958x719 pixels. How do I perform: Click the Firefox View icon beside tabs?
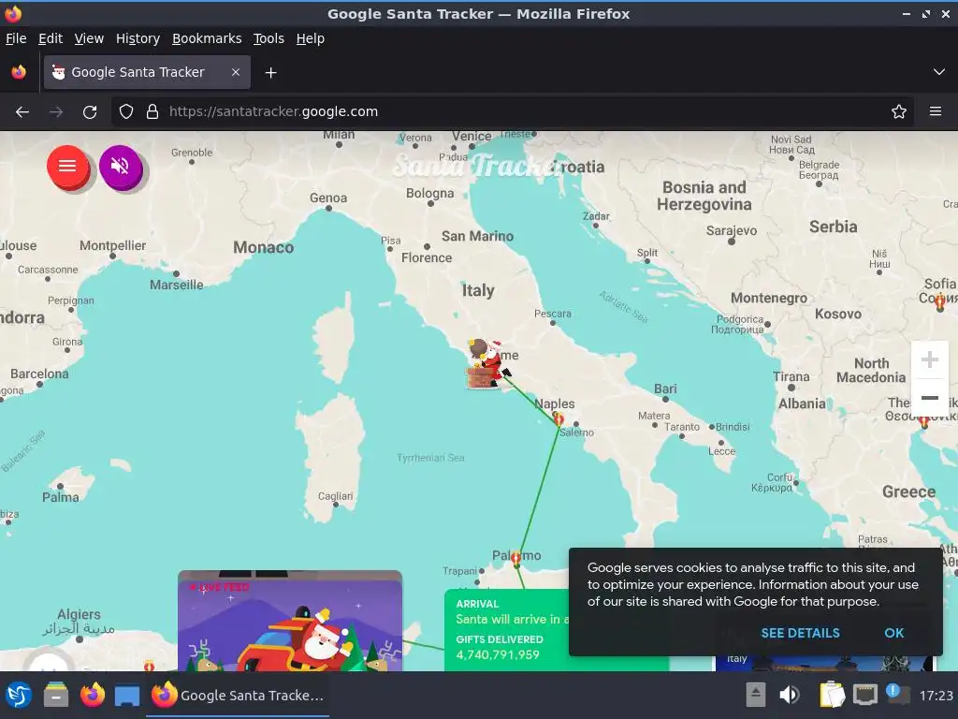pos(19,72)
